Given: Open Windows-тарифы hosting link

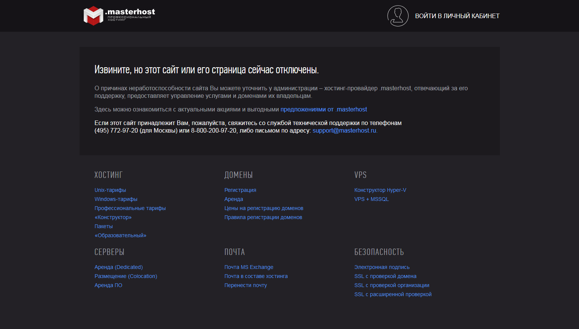Looking at the screenshot, I should (x=116, y=199).
